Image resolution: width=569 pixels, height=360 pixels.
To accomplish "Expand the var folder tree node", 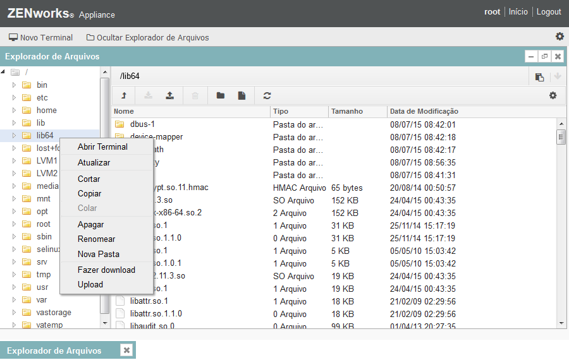I will (15, 299).
